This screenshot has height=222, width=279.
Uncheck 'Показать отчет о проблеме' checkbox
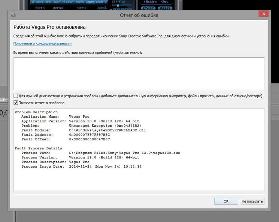point(16,103)
